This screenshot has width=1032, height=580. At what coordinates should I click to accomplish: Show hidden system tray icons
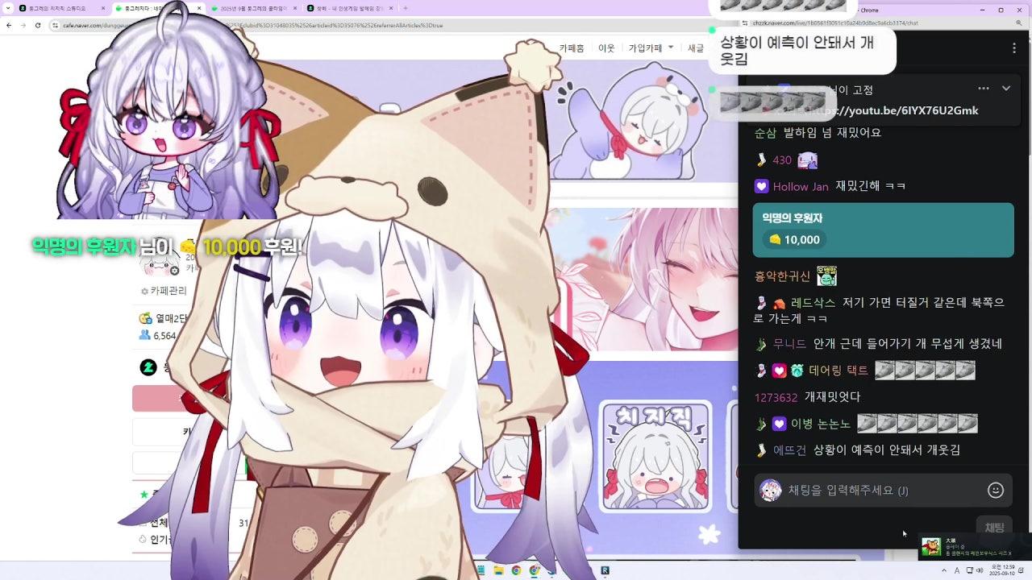tap(945, 570)
